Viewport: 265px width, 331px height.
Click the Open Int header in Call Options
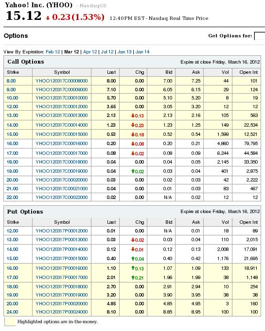(248, 72)
